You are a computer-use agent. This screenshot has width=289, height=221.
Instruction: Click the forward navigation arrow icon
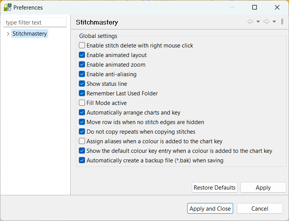coord(266,21)
